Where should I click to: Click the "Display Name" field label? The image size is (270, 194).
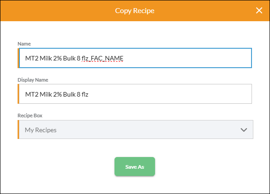(x=33, y=80)
